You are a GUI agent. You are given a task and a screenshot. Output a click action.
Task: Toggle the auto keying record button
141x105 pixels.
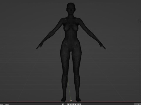(63, 104)
